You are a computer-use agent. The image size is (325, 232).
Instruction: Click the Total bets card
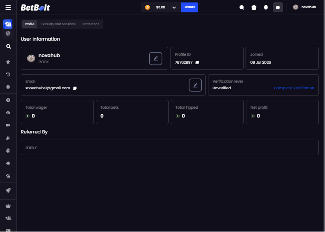point(132,112)
